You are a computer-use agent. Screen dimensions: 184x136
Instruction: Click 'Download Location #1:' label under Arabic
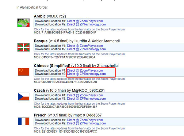[x=51, y=21]
